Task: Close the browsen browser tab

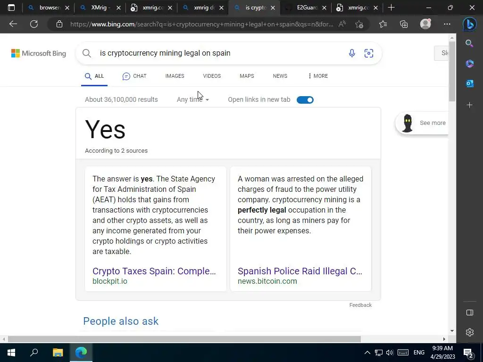Action: (67, 8)
